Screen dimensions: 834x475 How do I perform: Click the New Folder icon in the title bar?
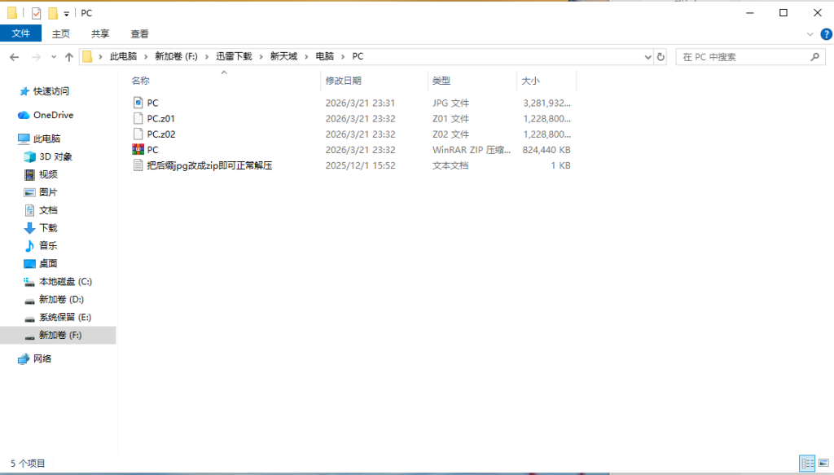[x=53, y=13]
